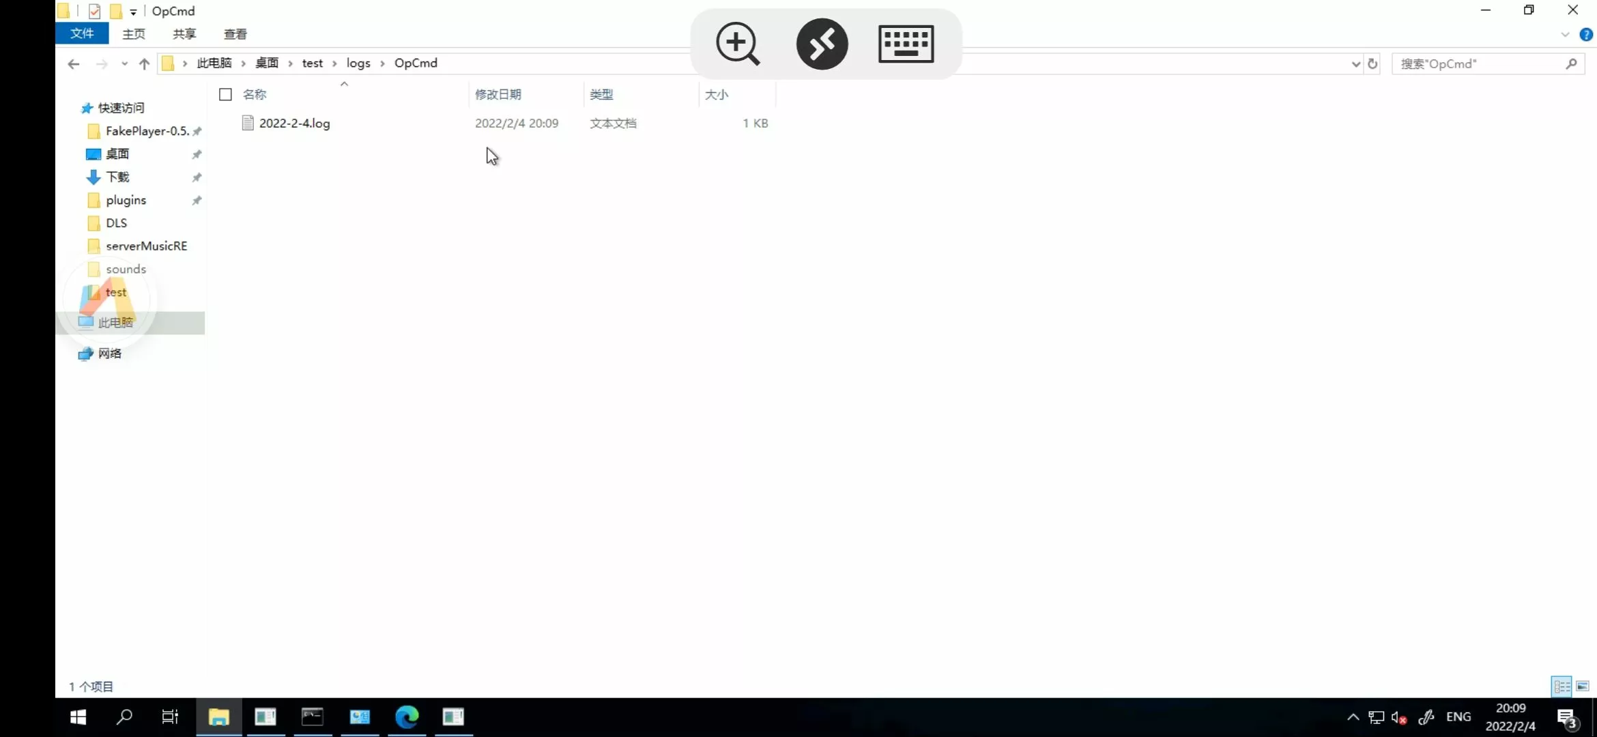Click OpCmd in the address breadcrumb

coord(416,63)
